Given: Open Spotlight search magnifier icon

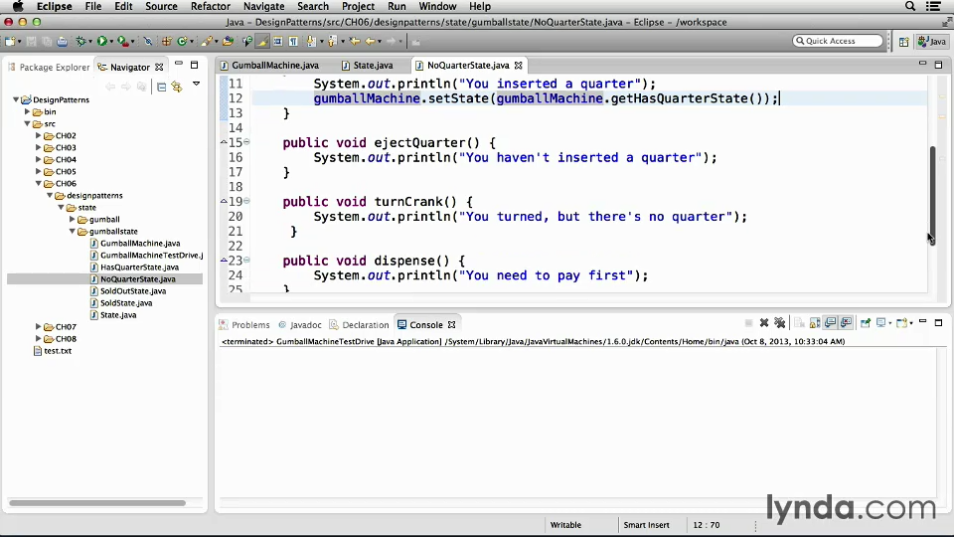Looking at the screenshot, I should (910, 6).
